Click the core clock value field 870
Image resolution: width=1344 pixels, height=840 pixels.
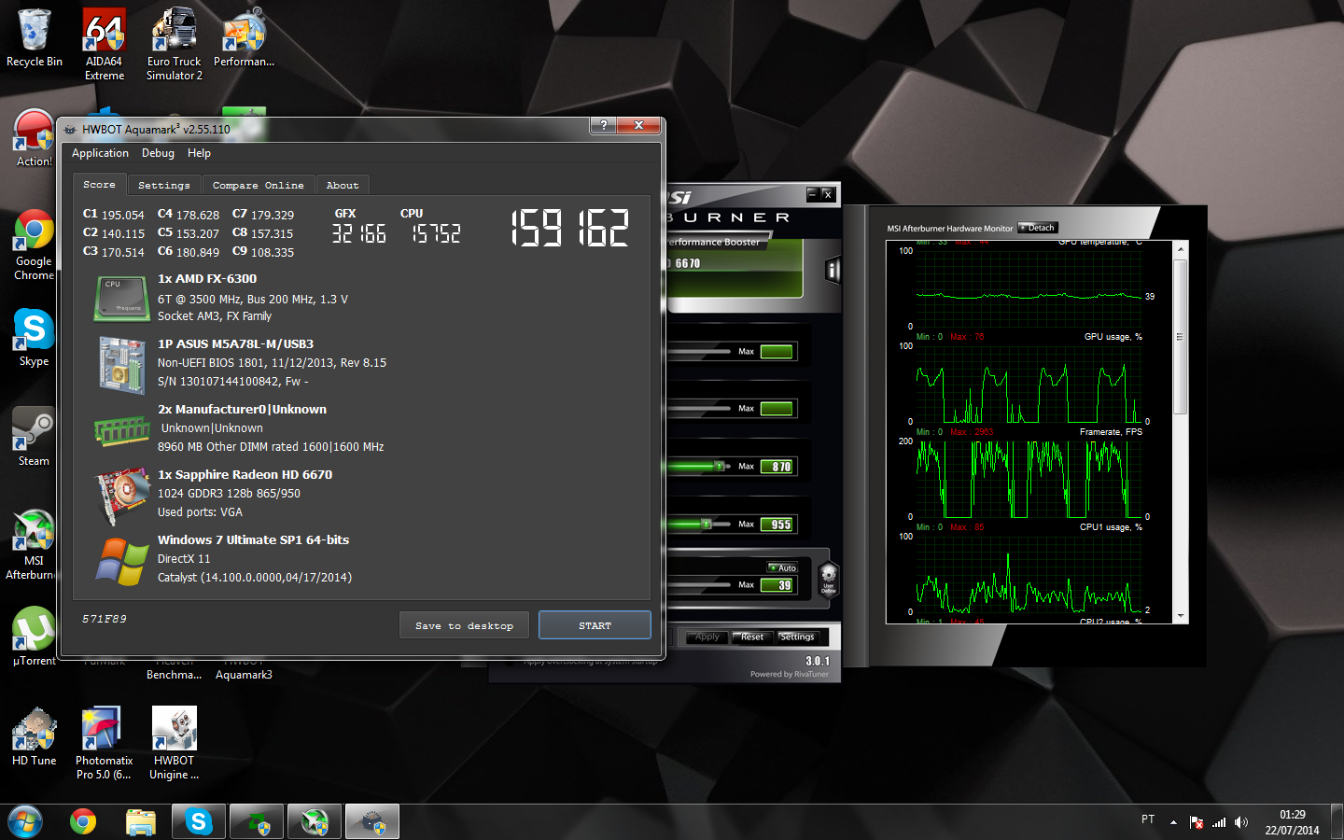point(777,467)
